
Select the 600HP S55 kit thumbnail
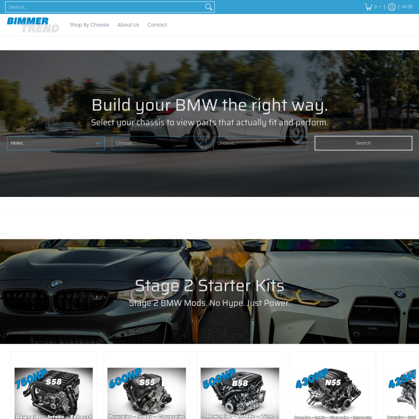(147, 393)
